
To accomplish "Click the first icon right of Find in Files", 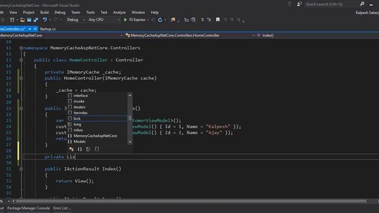I will (187, 20).
